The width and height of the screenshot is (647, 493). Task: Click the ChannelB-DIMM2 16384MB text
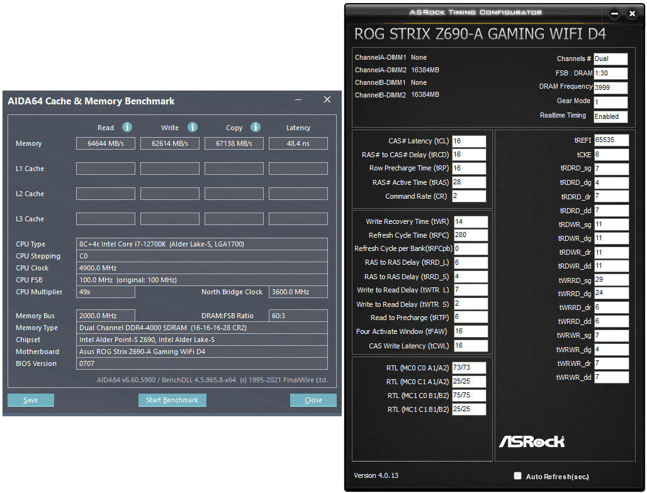tap(397, 95)
